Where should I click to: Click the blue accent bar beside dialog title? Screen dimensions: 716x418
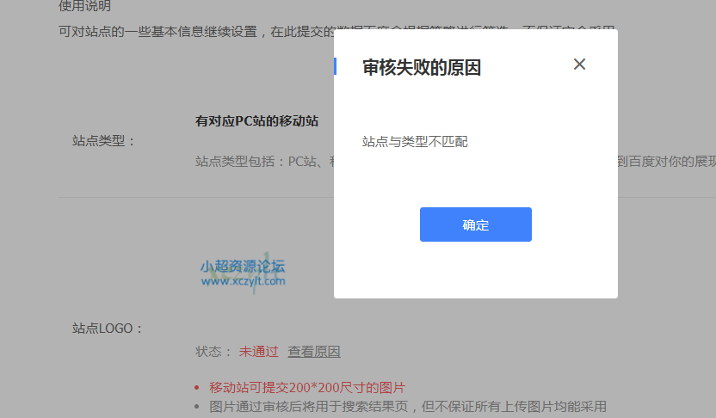(335, 66)
